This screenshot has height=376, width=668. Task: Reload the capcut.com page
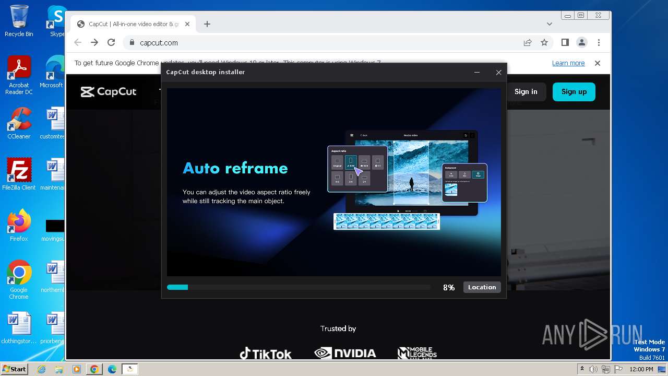111,43
